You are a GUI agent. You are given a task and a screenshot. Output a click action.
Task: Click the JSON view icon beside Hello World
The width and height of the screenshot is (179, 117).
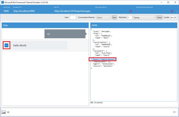coord(7,45)
